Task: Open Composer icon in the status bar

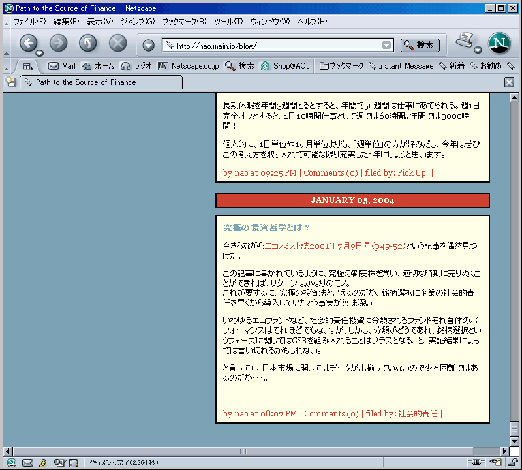Action: tap(59, 463)
